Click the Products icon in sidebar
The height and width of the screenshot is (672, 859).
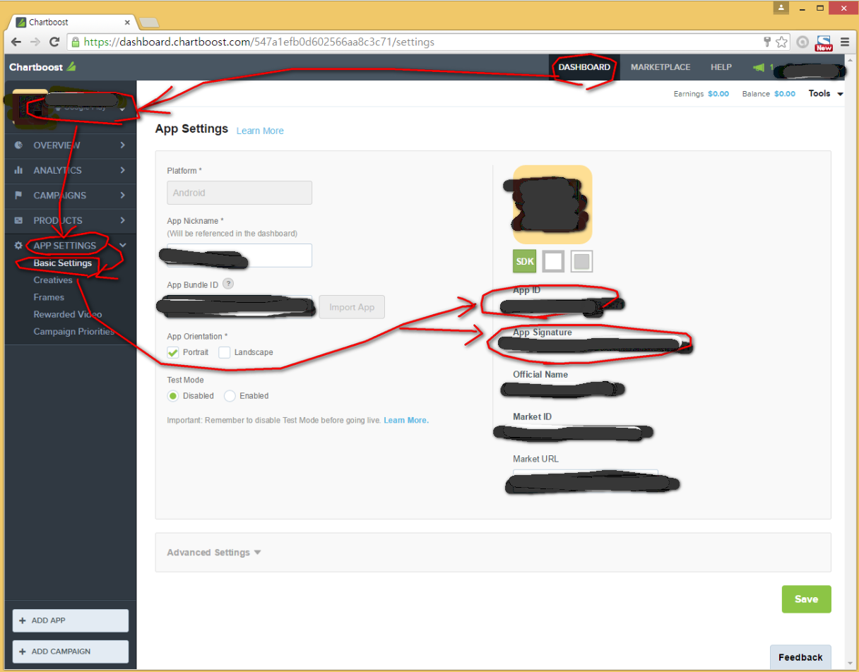19,220
